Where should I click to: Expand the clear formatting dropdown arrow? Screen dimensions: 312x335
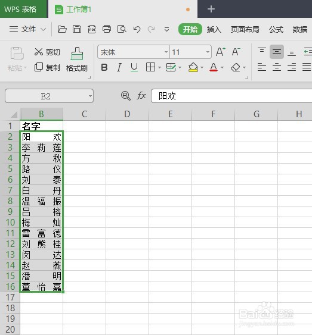[x=245, y=67]
